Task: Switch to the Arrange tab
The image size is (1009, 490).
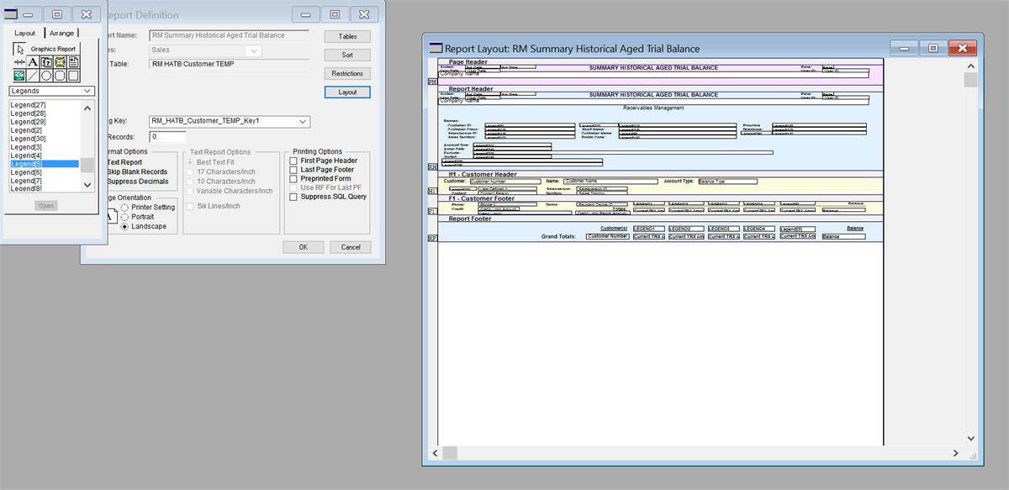Action: tap(61, 33)
